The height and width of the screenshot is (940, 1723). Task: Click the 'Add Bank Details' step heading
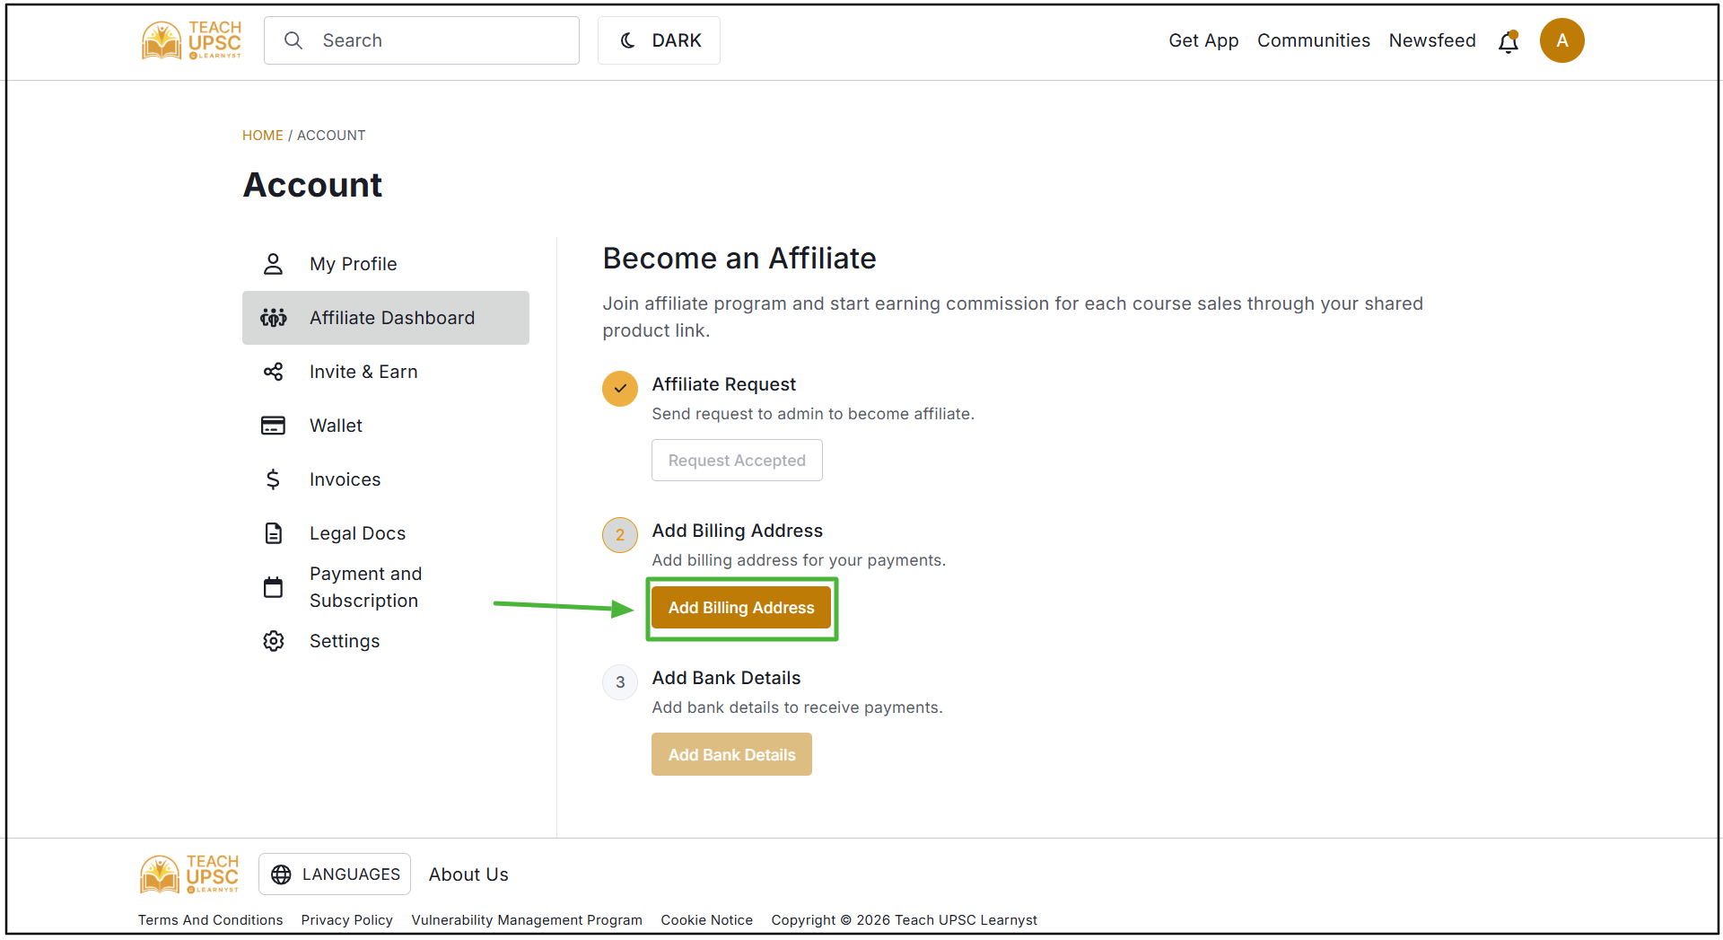726,678
